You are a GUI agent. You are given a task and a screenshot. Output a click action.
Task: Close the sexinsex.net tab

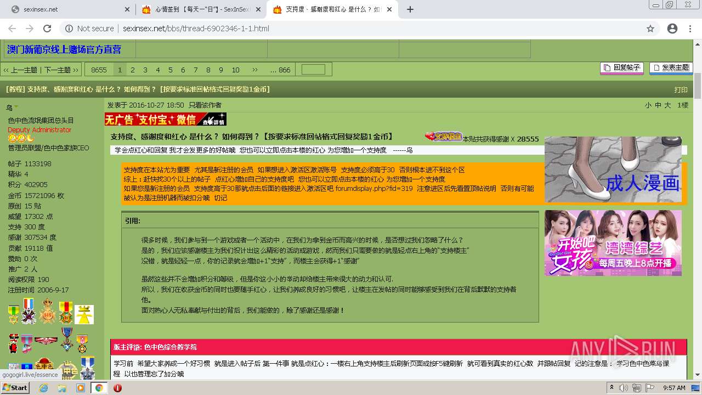click(x=127, y=9)
